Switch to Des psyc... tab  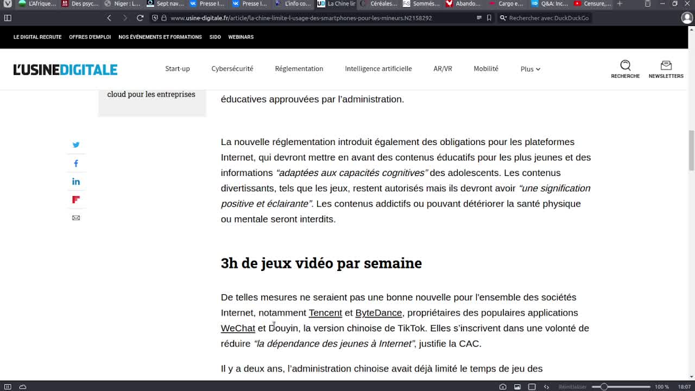[x=80, y=4]
